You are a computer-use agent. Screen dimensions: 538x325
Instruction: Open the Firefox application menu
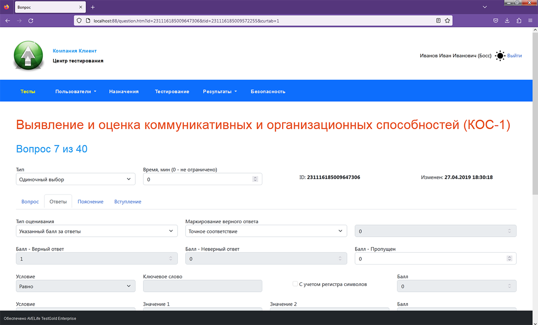point(530,20)
